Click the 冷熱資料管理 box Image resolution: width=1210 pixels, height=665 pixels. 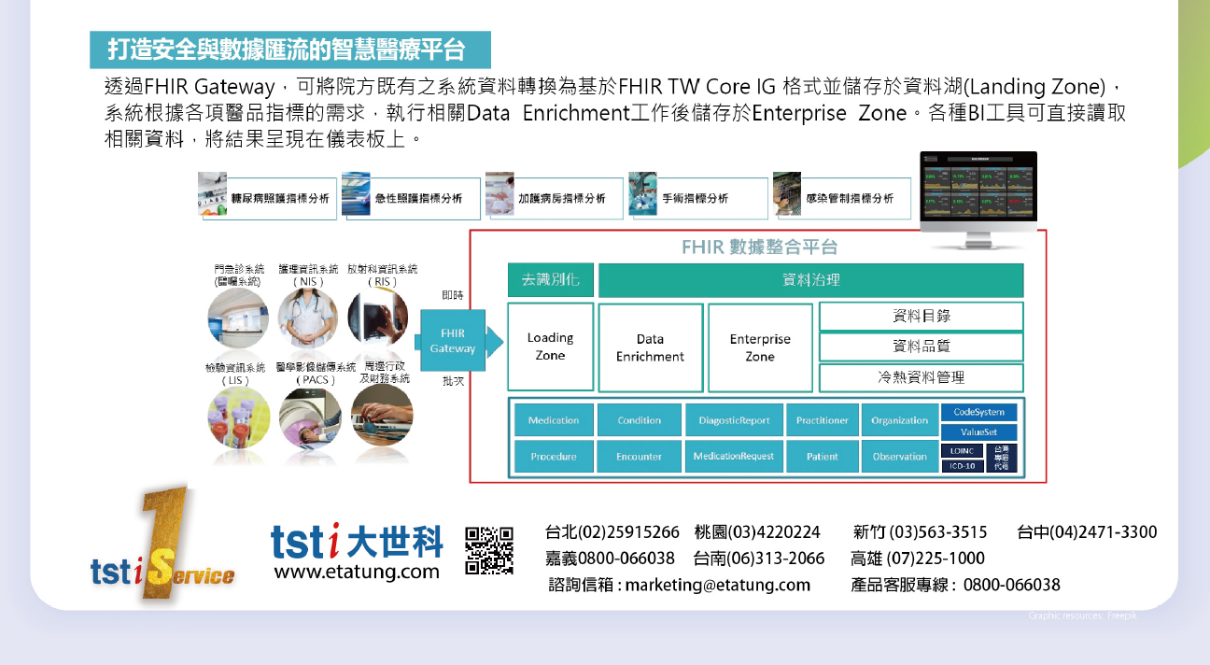coord(921,378)
